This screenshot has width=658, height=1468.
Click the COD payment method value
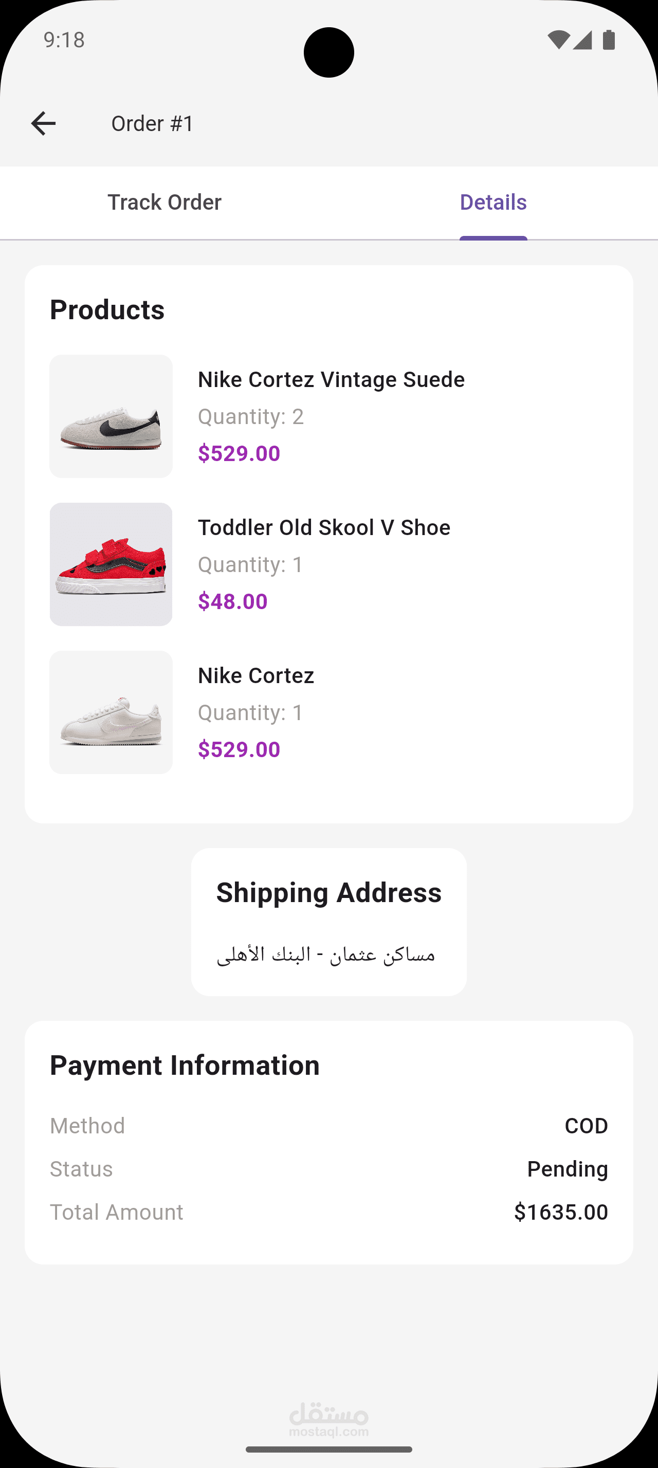click(x=586, y=1126)
